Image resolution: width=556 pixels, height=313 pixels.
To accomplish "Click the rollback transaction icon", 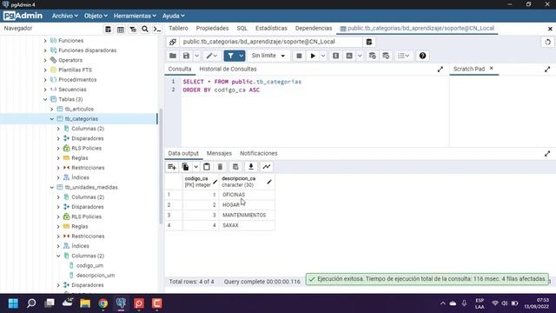I will click(386, 56).
